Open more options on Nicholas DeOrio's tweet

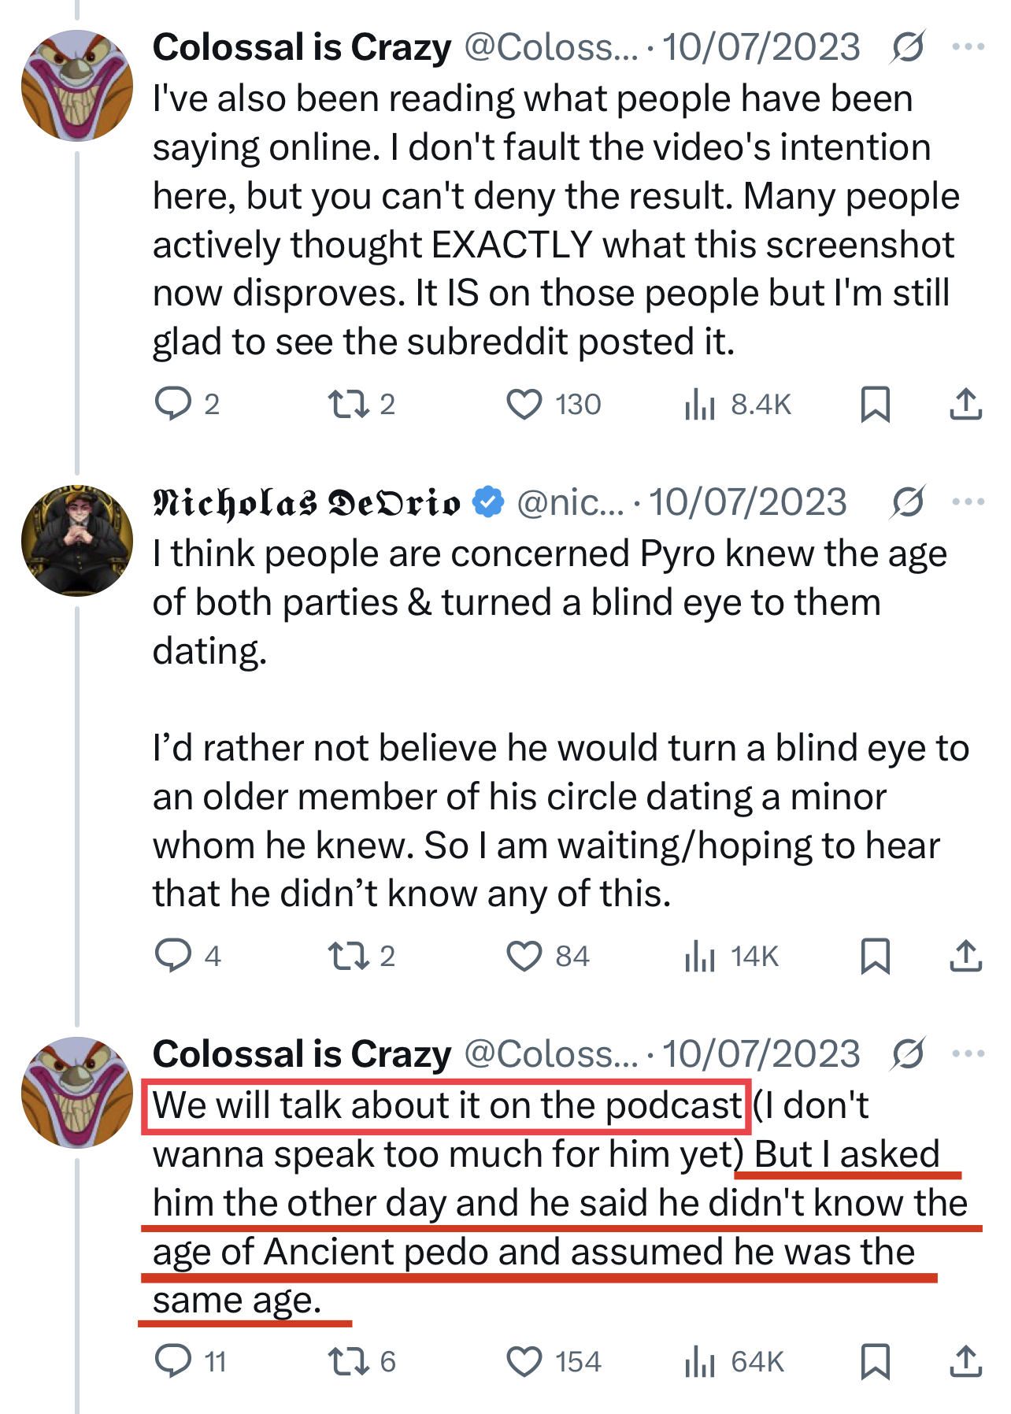[968, 502]
